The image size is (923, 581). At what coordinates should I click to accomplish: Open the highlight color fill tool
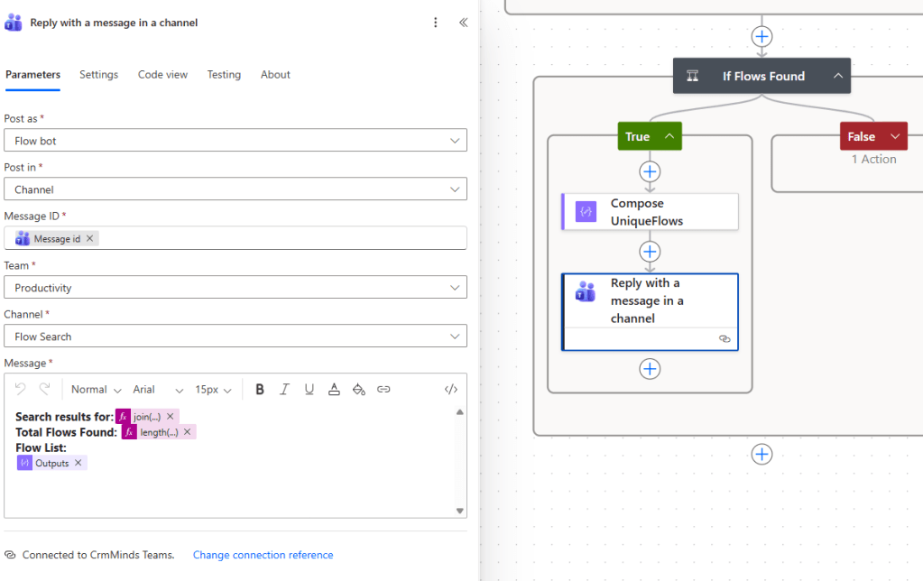coord(358,390)
